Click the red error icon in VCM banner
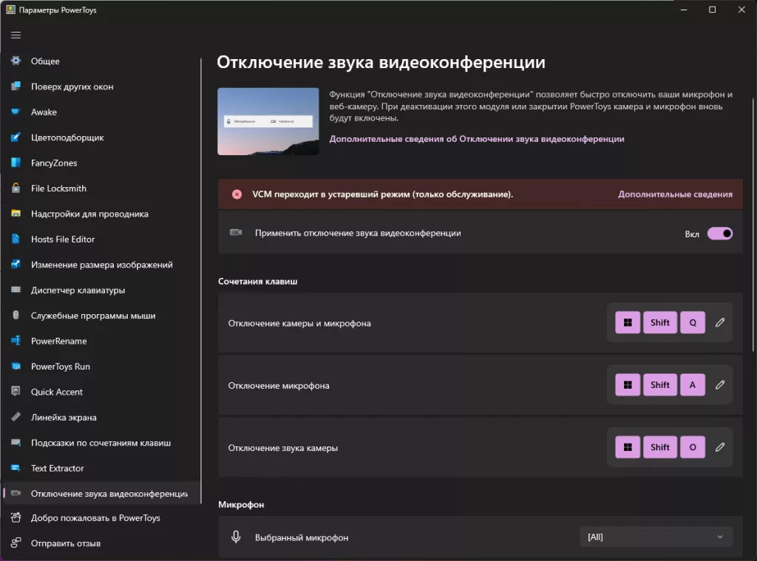 tap(237, 194)
